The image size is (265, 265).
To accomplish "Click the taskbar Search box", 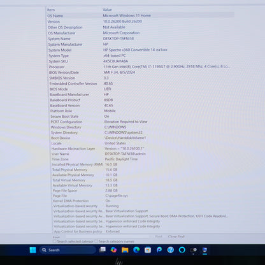I will [68, 250].
